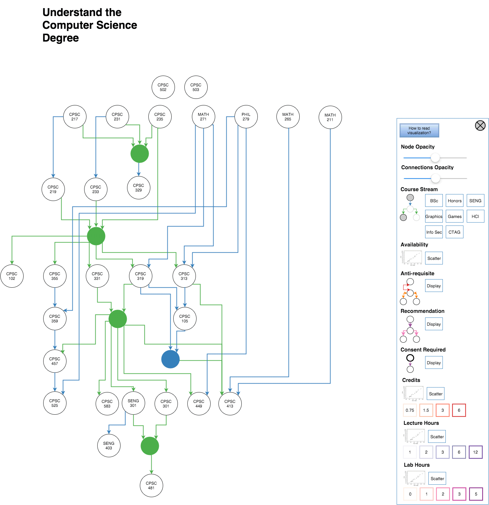Select the CPSC 583 node
Viewport: 489px width, 505px height.
107,404
